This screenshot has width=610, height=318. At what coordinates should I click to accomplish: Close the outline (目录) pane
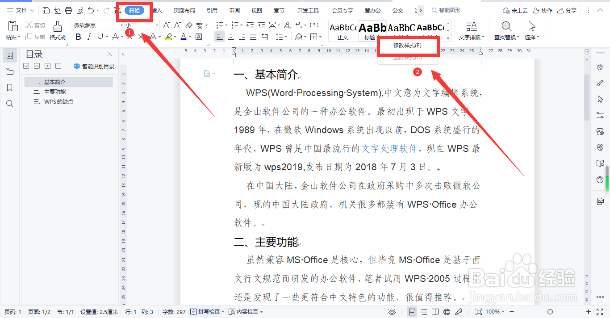[110, 54]
